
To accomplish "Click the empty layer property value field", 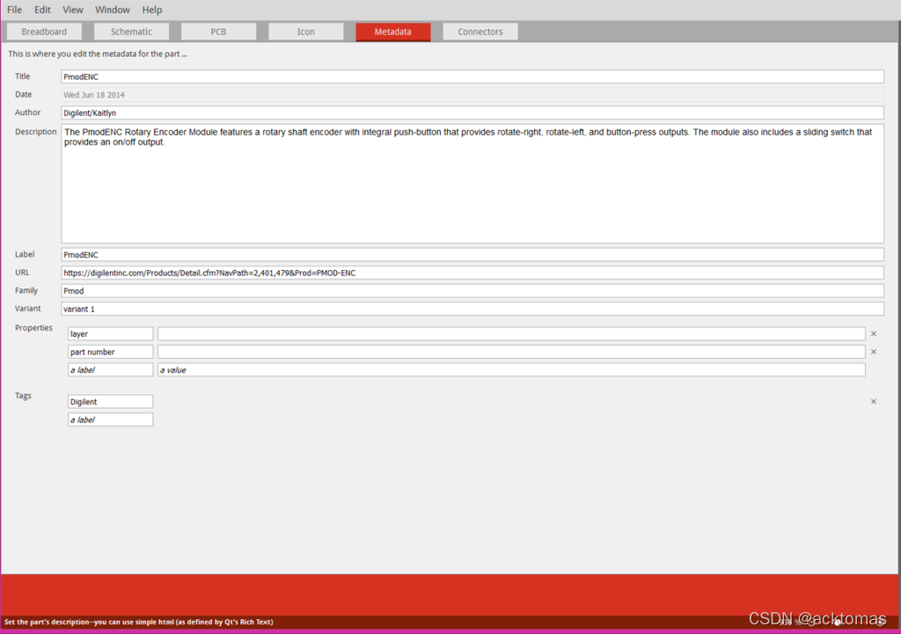I will [511, 333].
